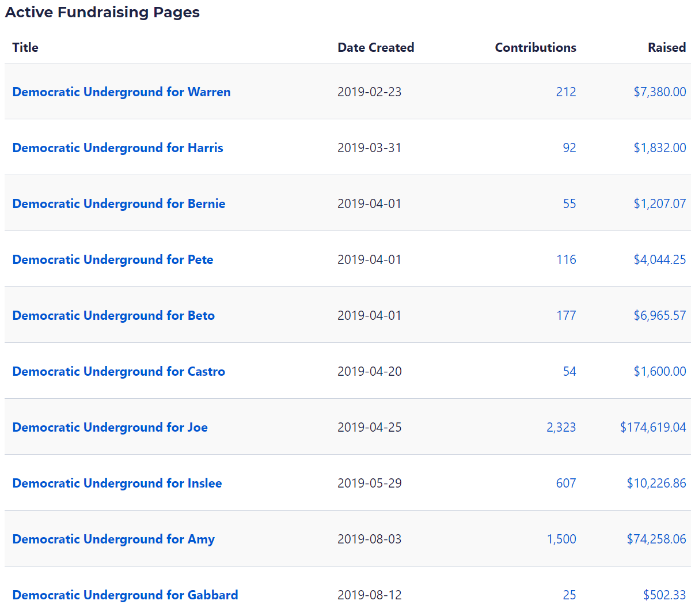Open Democratic Underground for Castro page
The height and width of the screenshot is (608, 691).
[119, 372]
